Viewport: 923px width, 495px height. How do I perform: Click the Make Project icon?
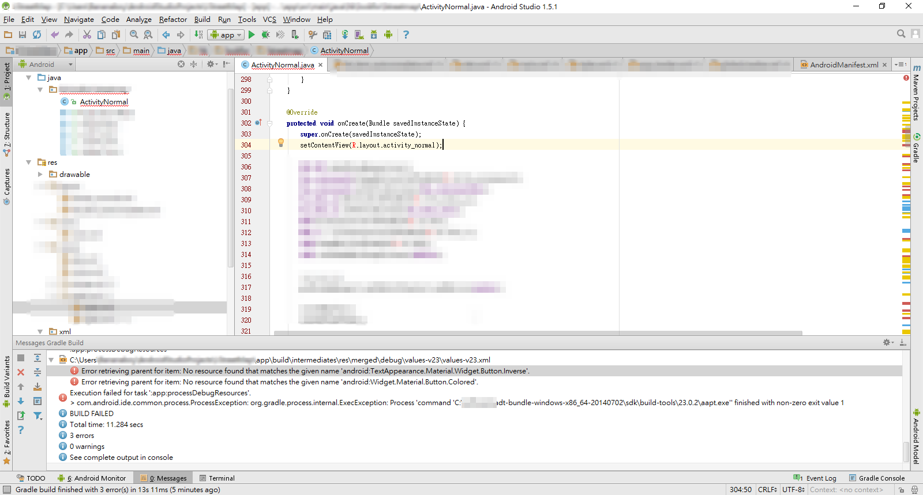(198, 35)
